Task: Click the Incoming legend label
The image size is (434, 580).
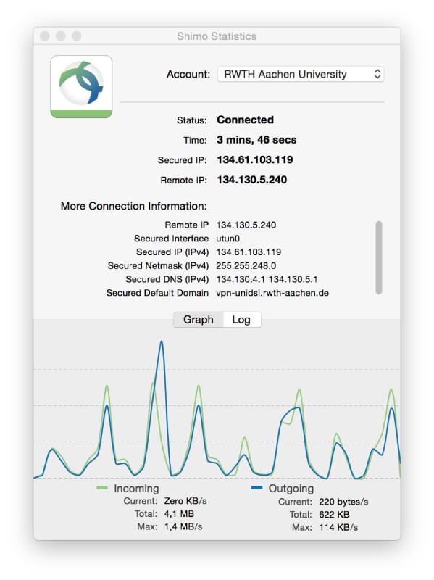Action: (136, 488)
